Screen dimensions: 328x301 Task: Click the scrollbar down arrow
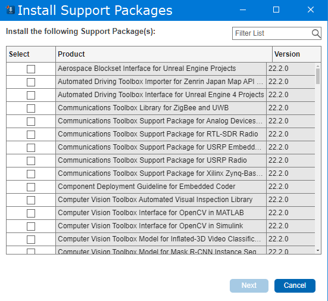pos(318,250)
